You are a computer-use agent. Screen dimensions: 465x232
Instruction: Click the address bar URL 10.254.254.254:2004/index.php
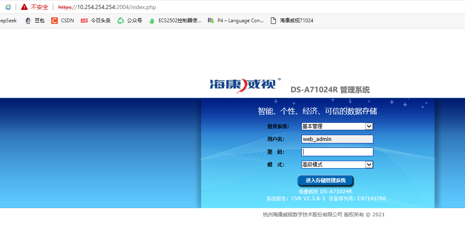[107, 7]
